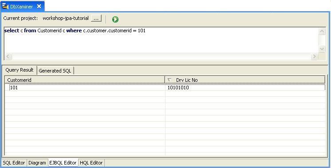Click the query editor scroll up arrow

tap(322, 31)
